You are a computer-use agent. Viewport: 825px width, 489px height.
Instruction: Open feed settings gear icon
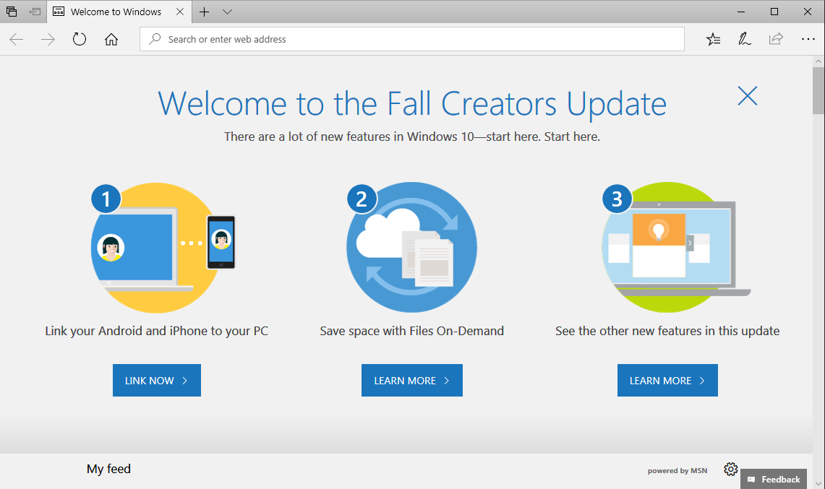click(731, 469)
